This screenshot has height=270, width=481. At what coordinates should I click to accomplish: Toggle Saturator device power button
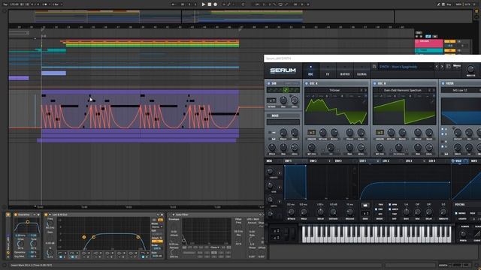[x=15, y=215]
